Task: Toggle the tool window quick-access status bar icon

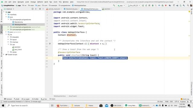Action: [2, 102]
